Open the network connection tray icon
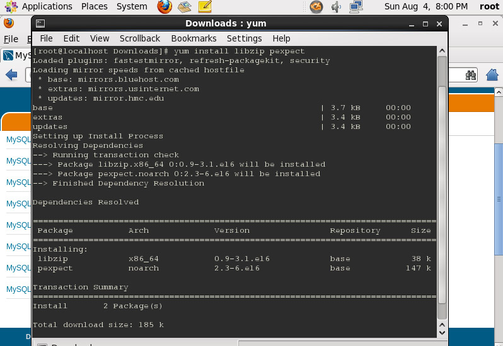This screenshot has width=503, height=346. click(x=356, y=7)
